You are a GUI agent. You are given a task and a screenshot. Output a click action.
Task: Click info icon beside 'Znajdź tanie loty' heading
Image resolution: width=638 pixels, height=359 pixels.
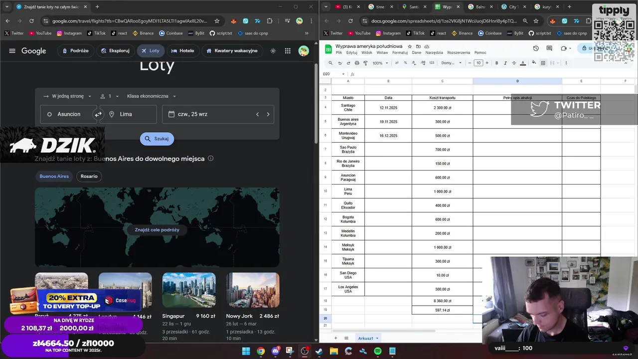[x=210, y=159]
